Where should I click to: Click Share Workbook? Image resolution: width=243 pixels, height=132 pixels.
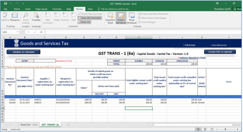(132, 18)
